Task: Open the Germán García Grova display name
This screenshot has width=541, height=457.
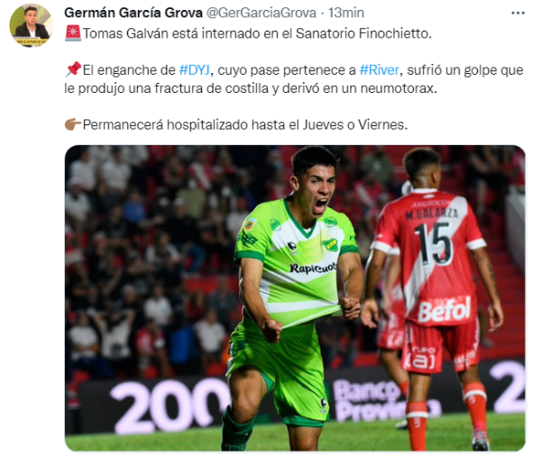Action: pos(133,13)
